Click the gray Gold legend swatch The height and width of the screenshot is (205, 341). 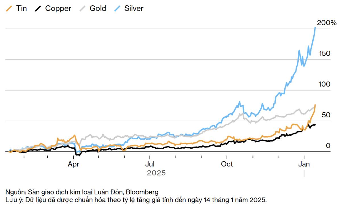[83, 9]
